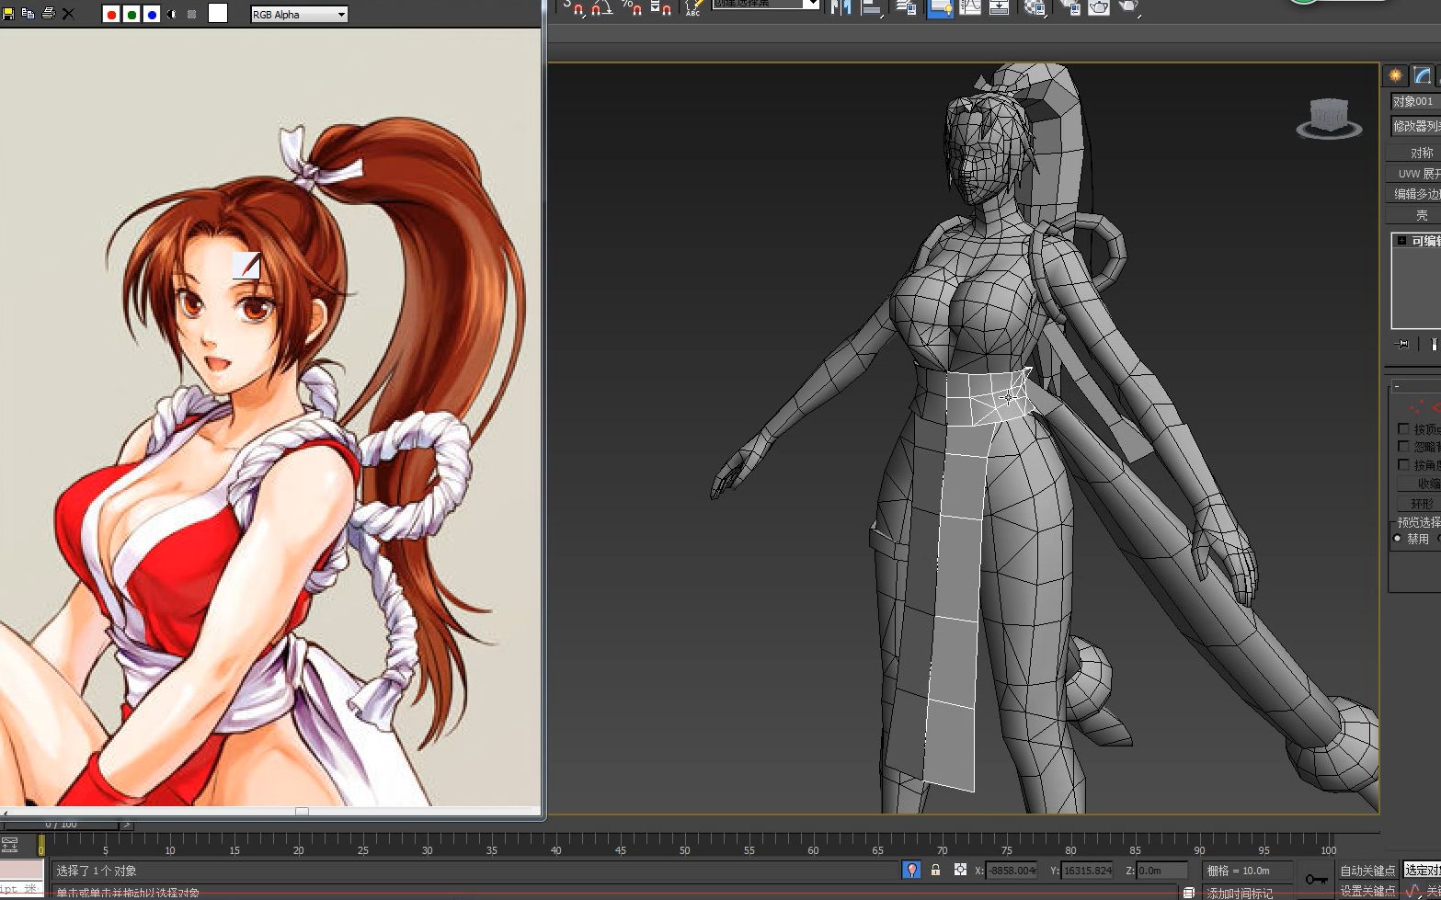Switch to the Modify panel tab
Image resolution: width=1441 pixels, height=900 pixels.
1422,75
